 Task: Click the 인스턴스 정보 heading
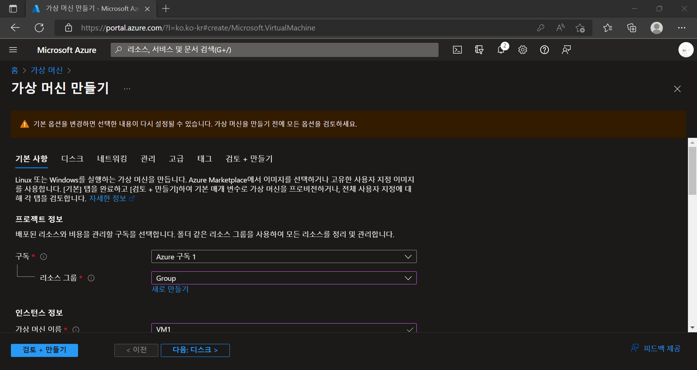(39, 313)
